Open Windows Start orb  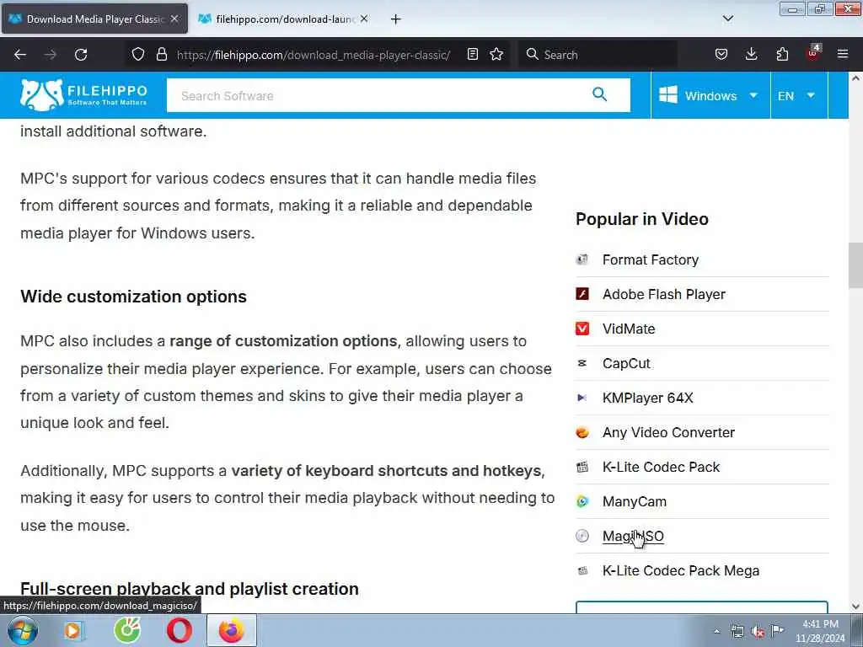(x=23, y=630)
